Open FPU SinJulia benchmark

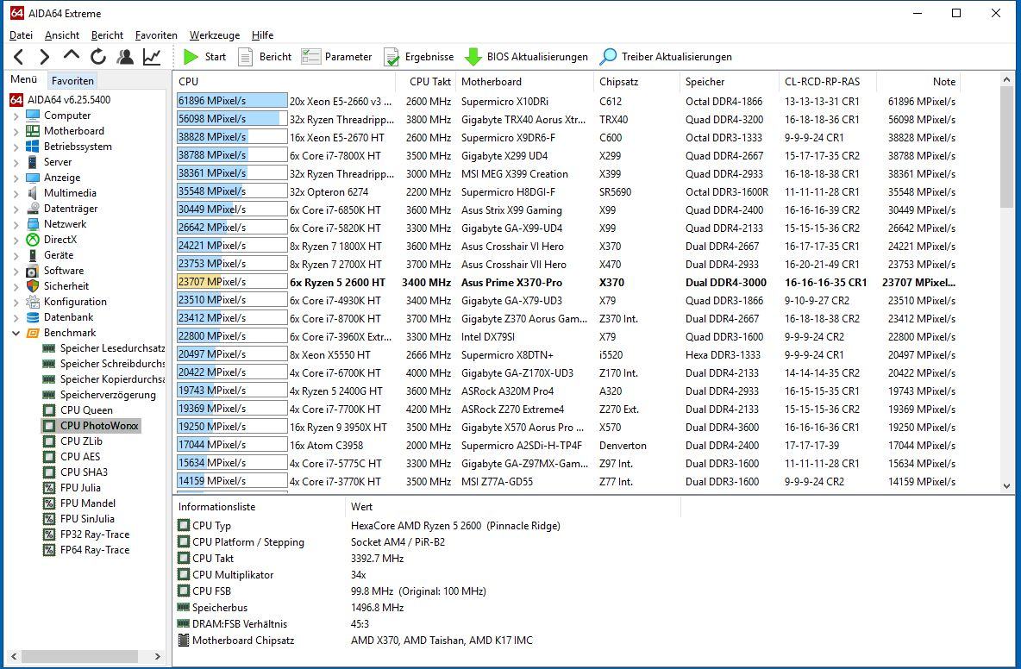click(78, 519)
